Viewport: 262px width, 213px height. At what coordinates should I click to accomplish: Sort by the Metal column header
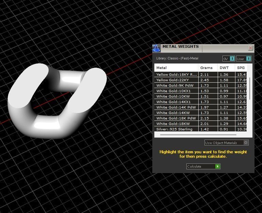(176, 68)
